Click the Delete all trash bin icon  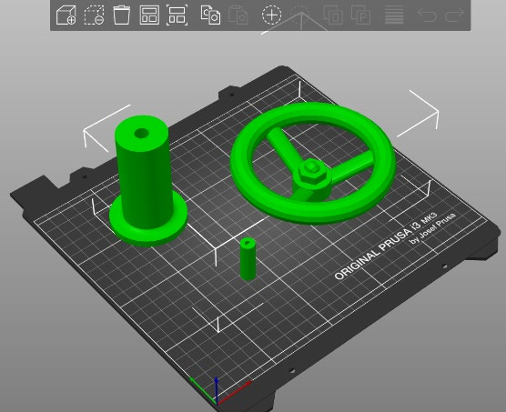tap(122, 15)
